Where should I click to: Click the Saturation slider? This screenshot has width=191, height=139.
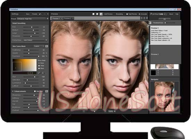[x=31, y=80]
